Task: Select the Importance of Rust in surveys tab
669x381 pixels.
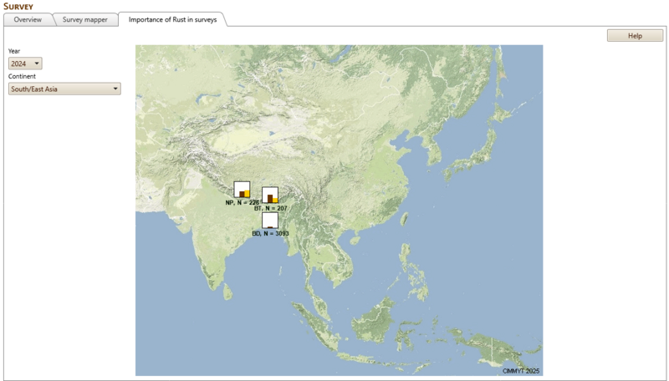Action: [171, 19]
